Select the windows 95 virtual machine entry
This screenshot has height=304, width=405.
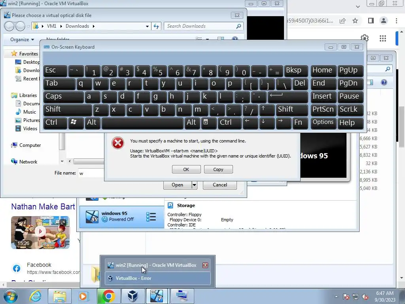(x=121, y=217)
